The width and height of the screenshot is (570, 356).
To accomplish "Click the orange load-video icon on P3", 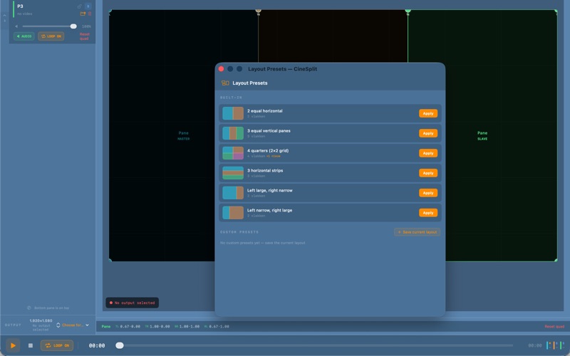I will pos(83,14).
